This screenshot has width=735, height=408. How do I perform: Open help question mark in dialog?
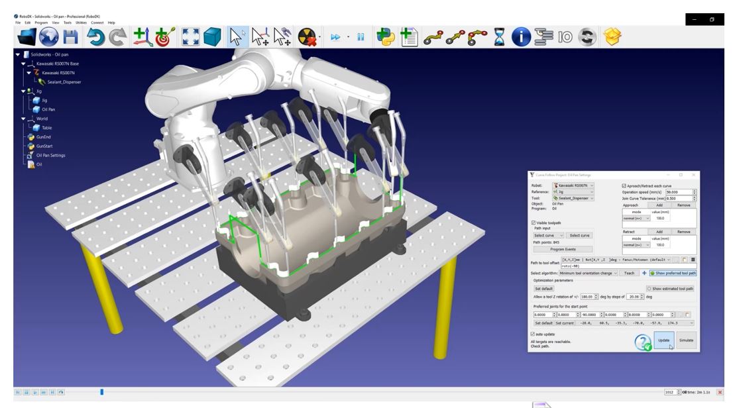(643, 342)
